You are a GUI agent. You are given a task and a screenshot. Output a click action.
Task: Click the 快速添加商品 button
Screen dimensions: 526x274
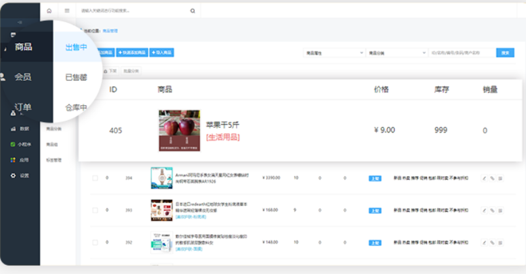point(132,52)
